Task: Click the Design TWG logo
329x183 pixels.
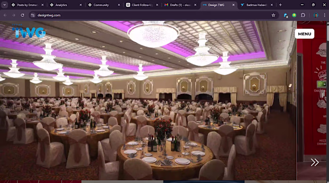Action: (x=29, y=32)
